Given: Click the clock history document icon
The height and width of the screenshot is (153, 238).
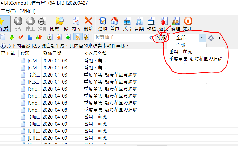Looking at the screenshot, I should tap(50, 37).
